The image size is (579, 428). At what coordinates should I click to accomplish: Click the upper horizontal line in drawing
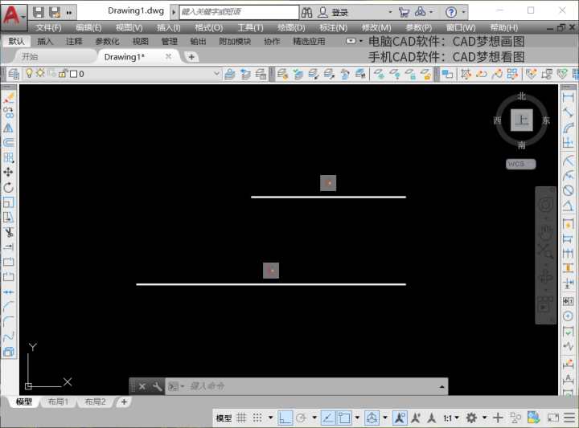(328, 197)
